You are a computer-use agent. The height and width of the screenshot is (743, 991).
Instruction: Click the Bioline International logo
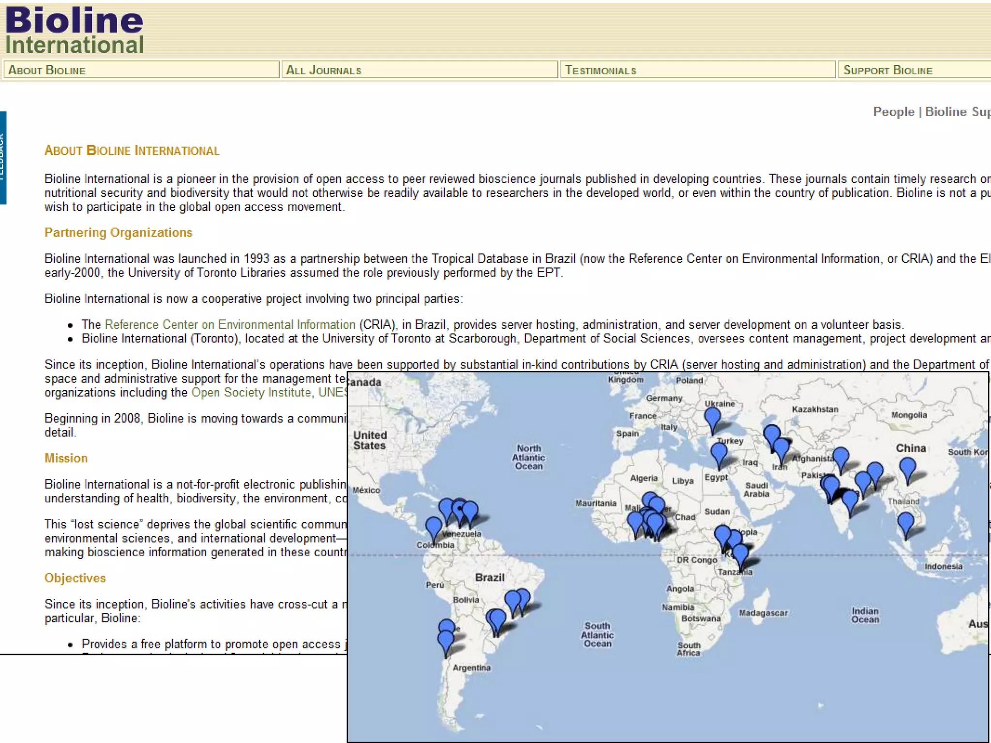tap(75, 30)
